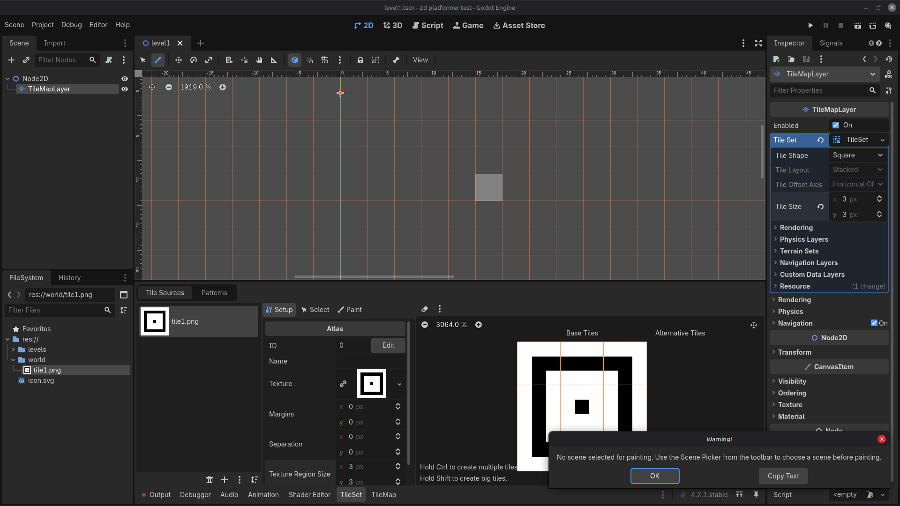Zoom in the atlas view
This screenshot has width=900, height=506.
[479, 325]
